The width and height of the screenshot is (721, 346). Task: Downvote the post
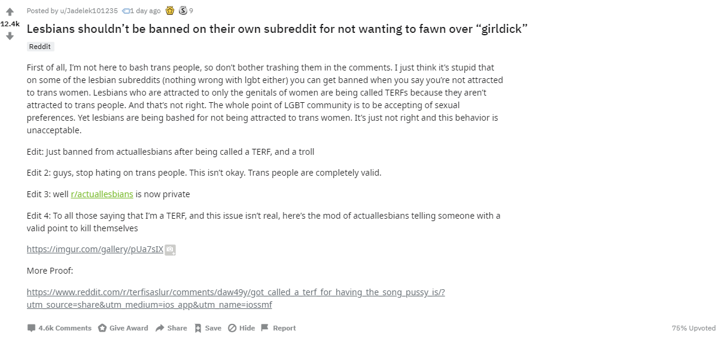10,36
